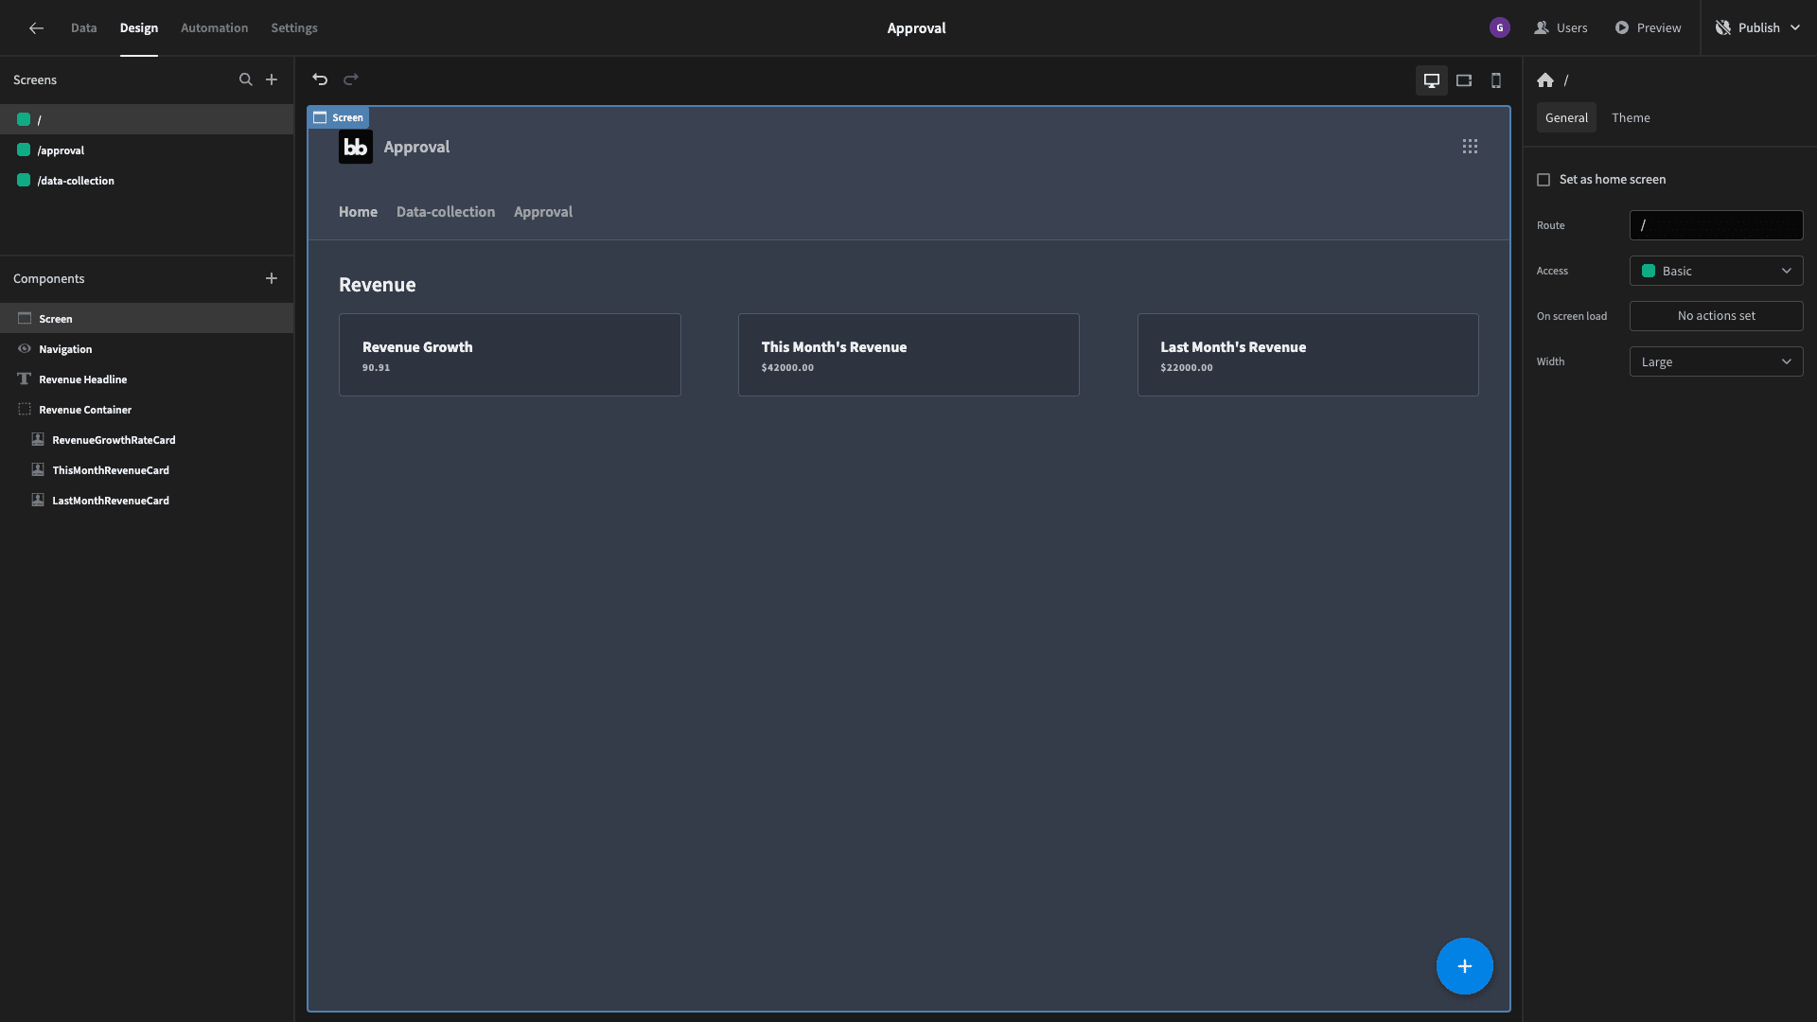The image size is (1817, 1022).
Task: Switch to desktop preview size
Action: (1432, 80)
